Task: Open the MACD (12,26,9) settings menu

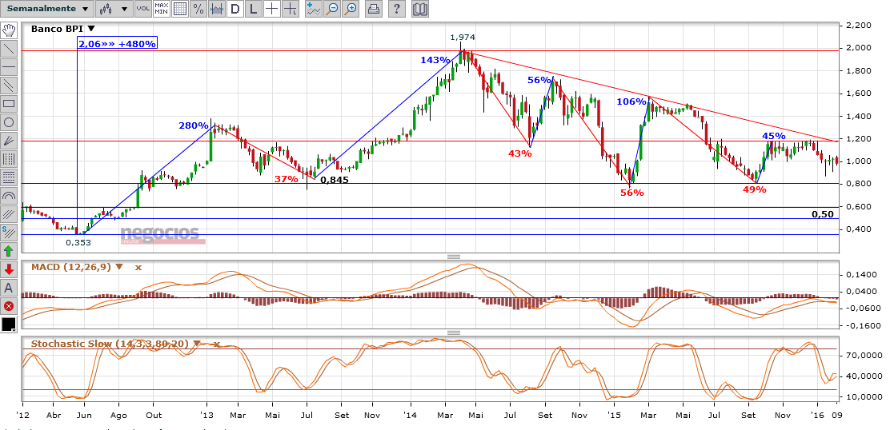Action: 119,267
